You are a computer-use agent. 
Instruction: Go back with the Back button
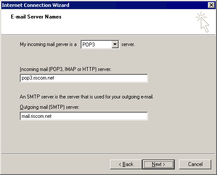tap(126, 164)
